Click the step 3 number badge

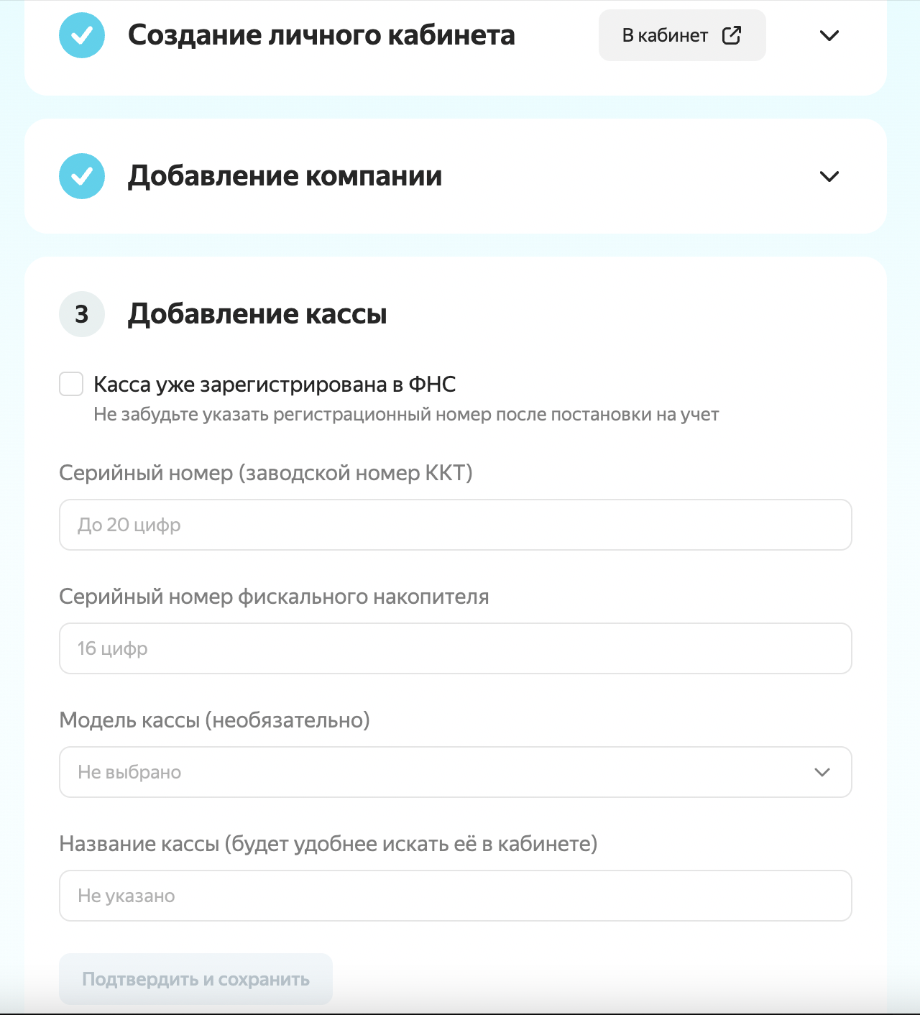point(82,314)
